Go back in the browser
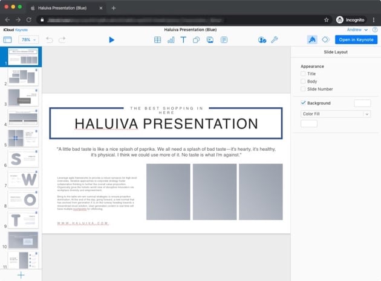The image size is (381, 281). point(7,20)
